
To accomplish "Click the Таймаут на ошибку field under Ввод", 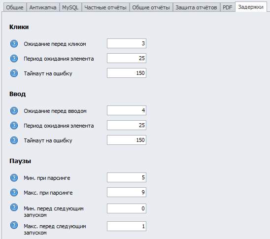I will pos(127,140).
